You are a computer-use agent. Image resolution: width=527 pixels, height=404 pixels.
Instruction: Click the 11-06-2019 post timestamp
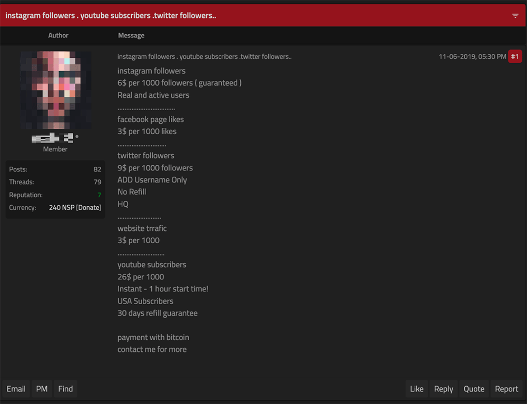coord(472,56)
